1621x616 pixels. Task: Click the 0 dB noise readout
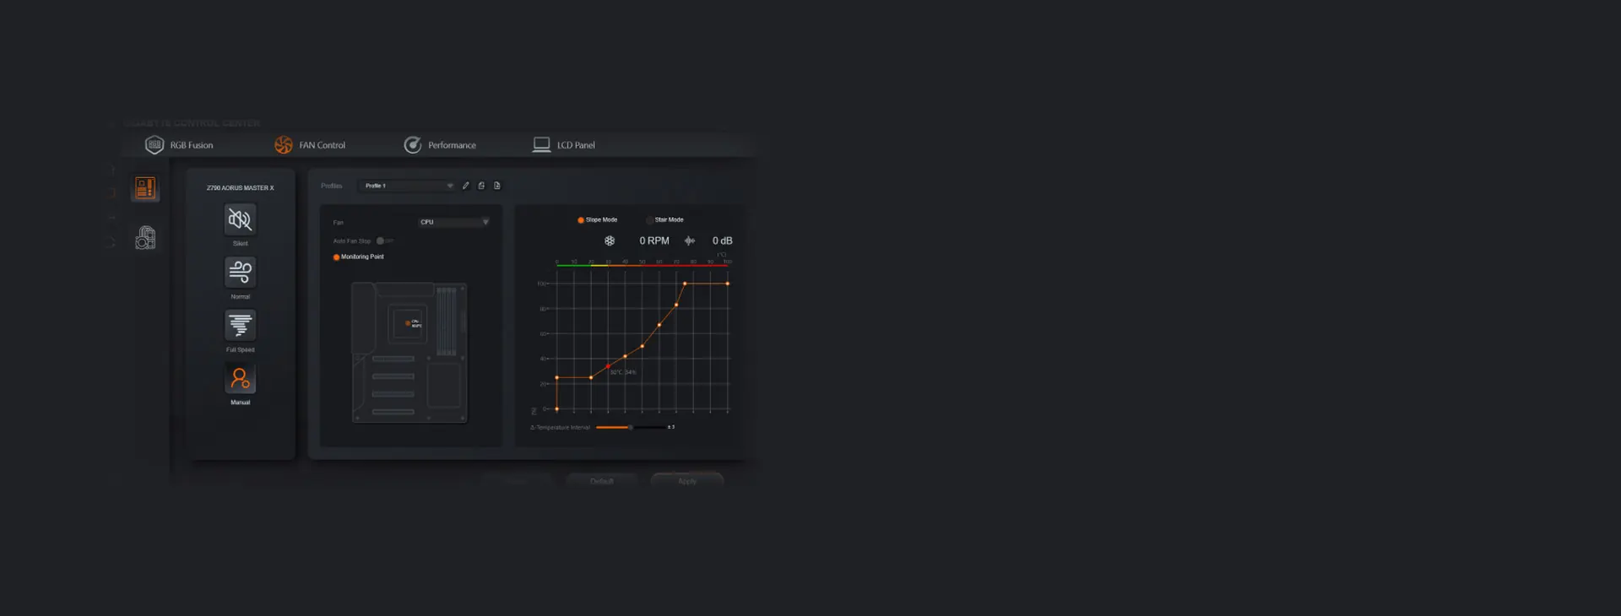723,241
